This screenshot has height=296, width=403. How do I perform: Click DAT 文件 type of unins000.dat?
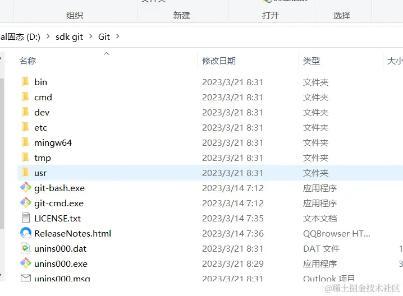coord(321,249)
